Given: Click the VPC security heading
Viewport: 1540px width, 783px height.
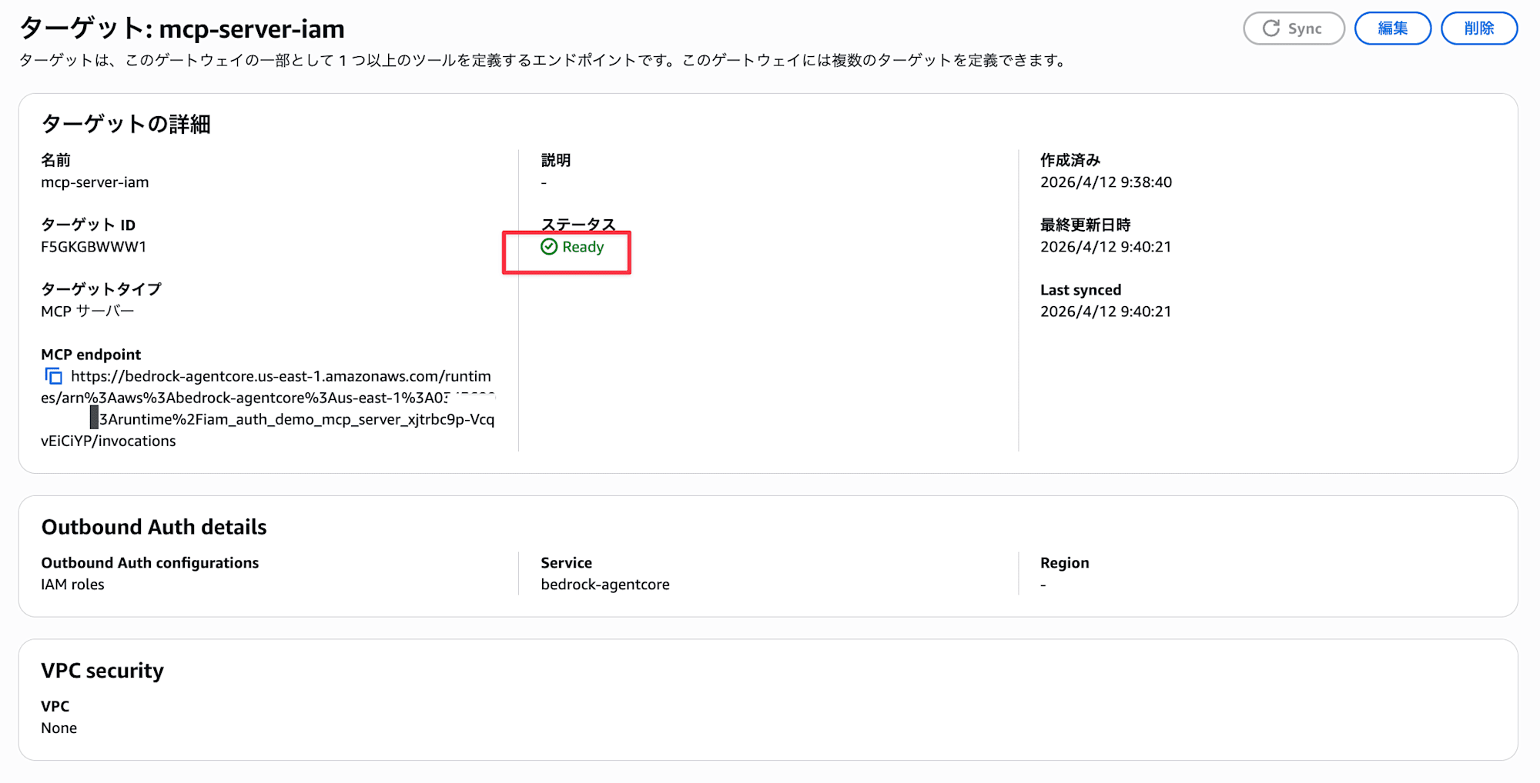Looking at the screenshot, I should [102, 671].
